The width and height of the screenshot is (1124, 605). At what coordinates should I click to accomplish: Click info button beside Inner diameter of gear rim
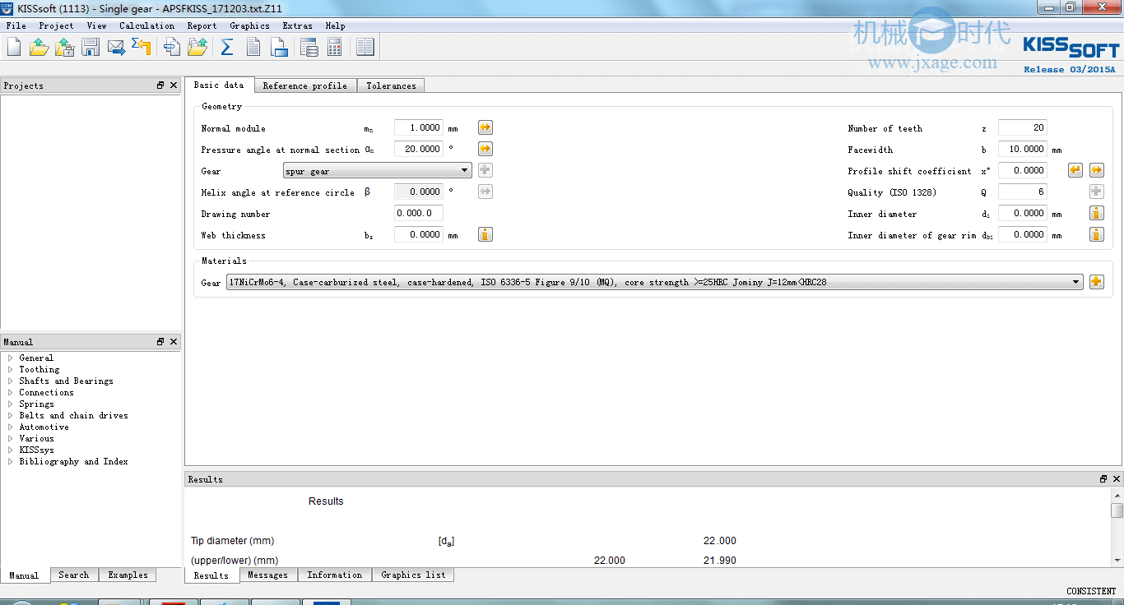(1097, 234)
